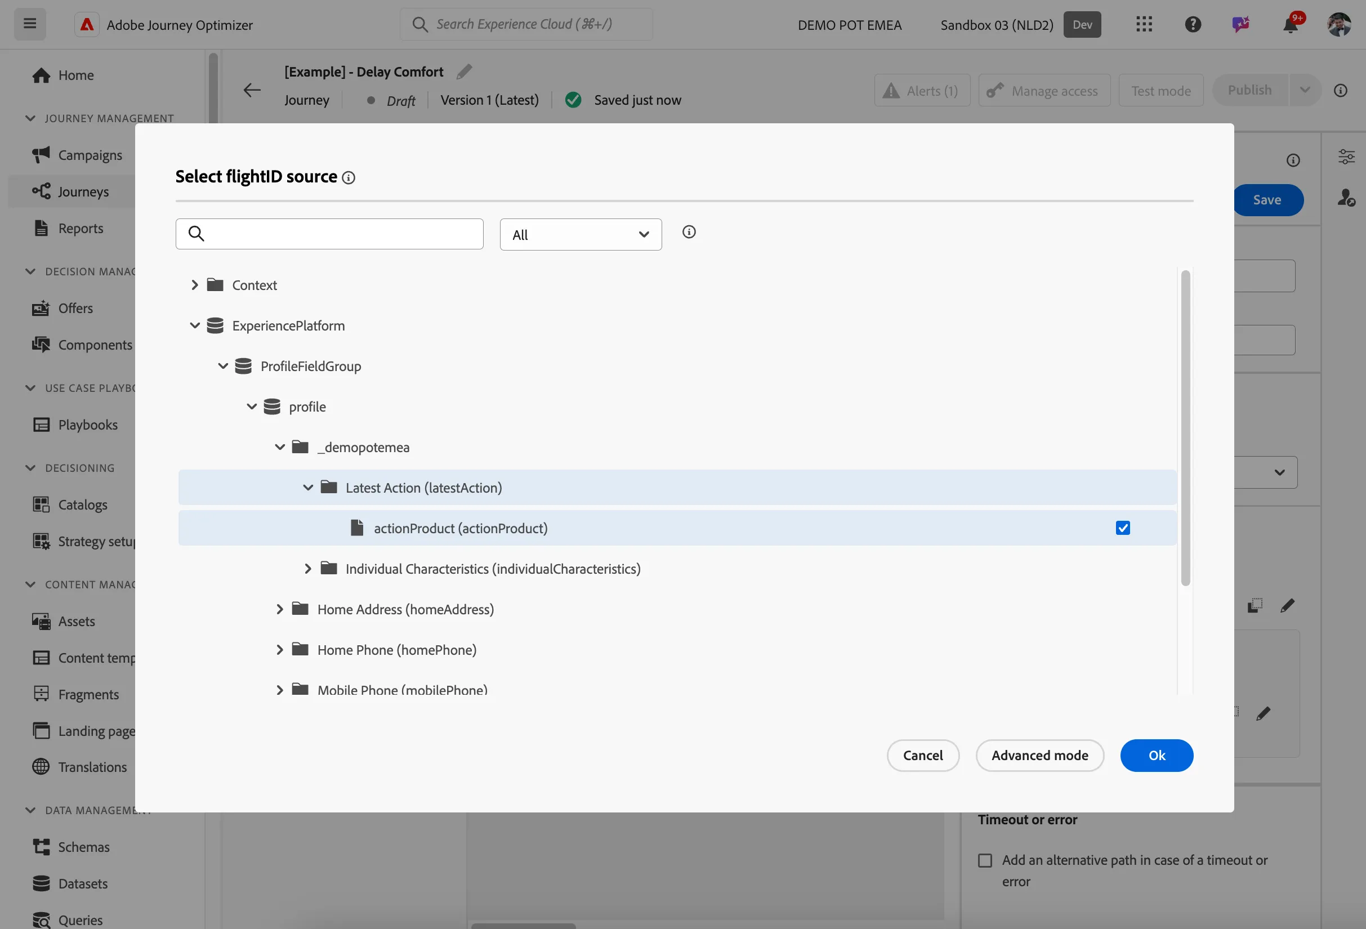Open Fragments in the sidebar
Image resolution: width=1366 pixels, height=929 pixels.
[x=88, y=695]
